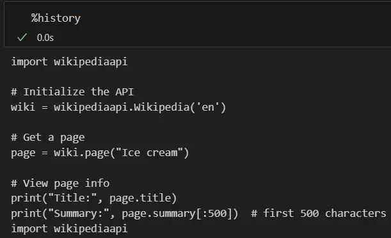Click the '# Initialize the API' comment line
The image size is (391, 238).
tap(72, 91)
